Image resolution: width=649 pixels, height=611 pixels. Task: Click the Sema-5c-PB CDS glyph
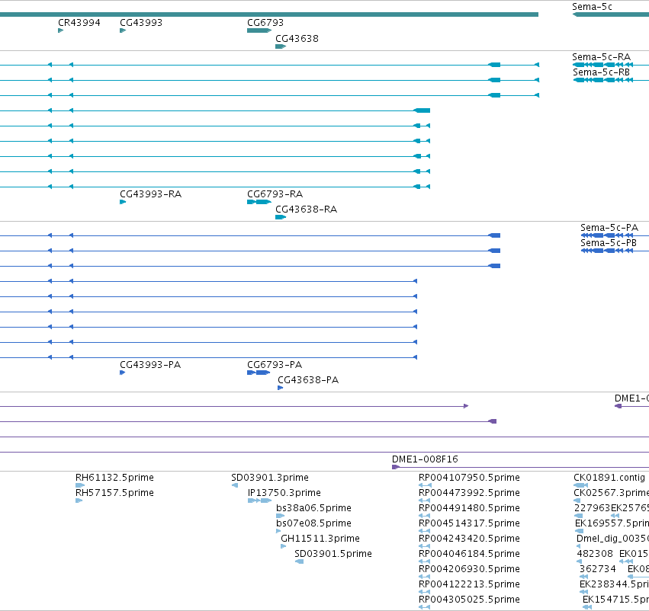pyautogui.click(x=607, y=251)
